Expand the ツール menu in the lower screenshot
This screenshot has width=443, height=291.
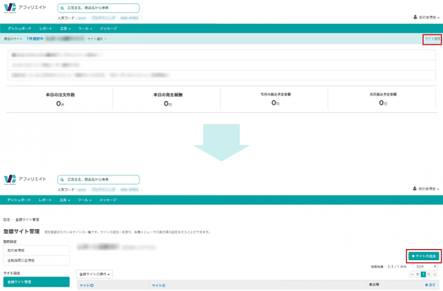(x=85, y=200)
